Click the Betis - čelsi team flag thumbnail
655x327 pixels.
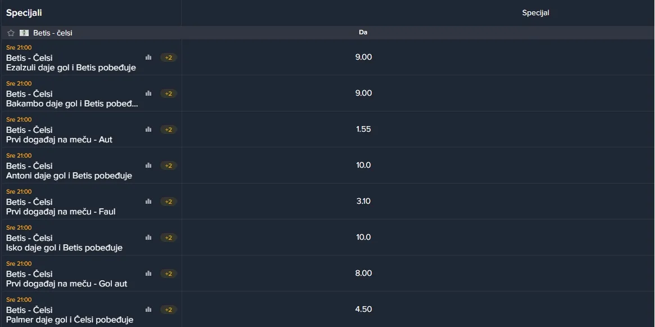pyautogui.click(x=24, y=33)
